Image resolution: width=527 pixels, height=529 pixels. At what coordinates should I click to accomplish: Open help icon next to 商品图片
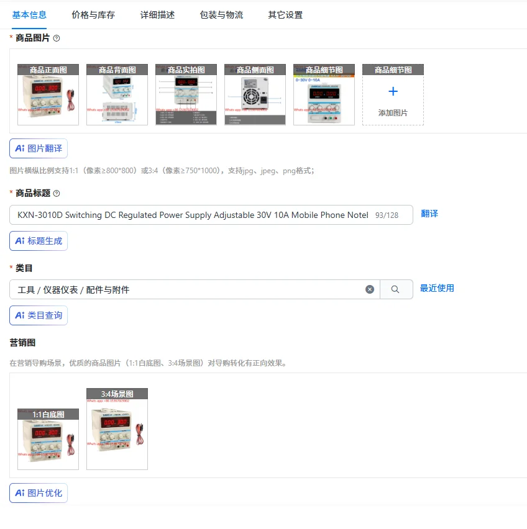coord(57,38)
